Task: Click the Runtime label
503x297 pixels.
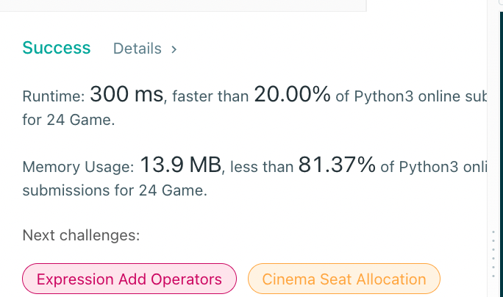Action: (54, 96)
